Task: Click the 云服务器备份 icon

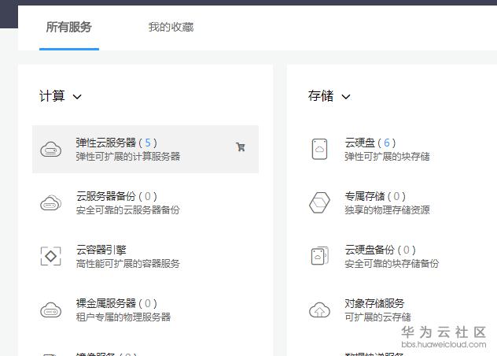Action: [x=50, y=203]
